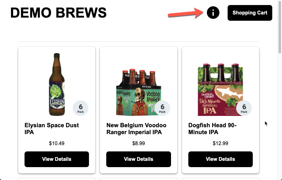
Task: Click the Elysian Space Dust bottle image
Action: tap(57, 85)
